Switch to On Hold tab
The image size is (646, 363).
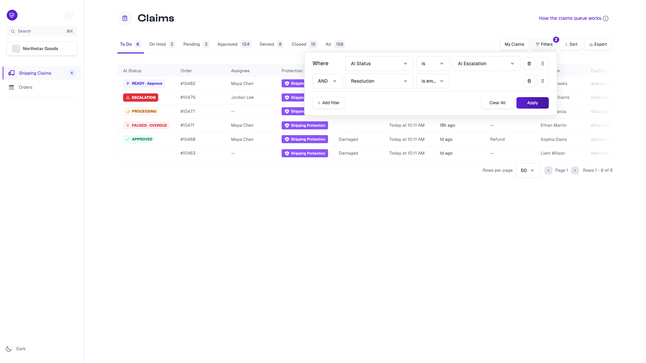[x=162, y=44]
